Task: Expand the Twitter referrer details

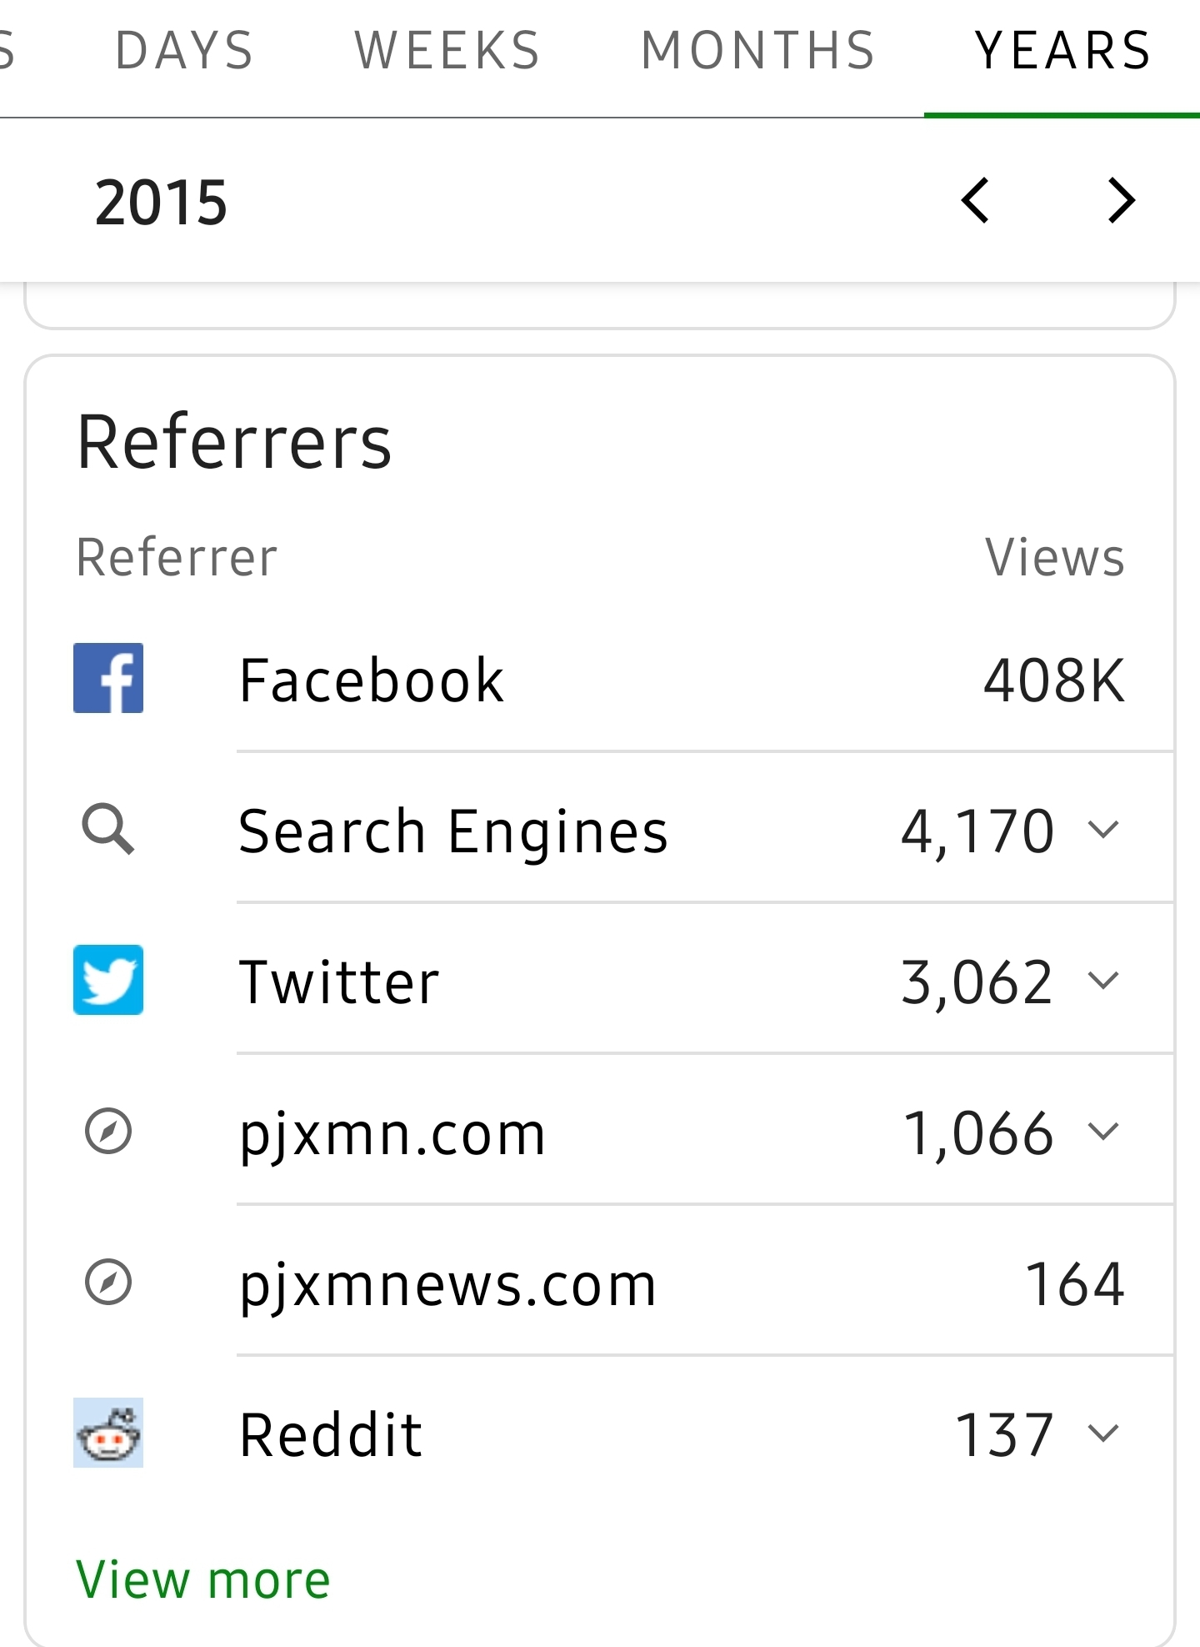Action: point(1103,981)
